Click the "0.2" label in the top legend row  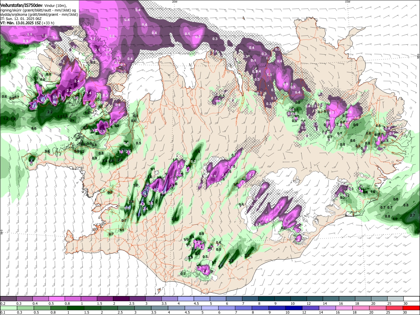coord(3,304)
